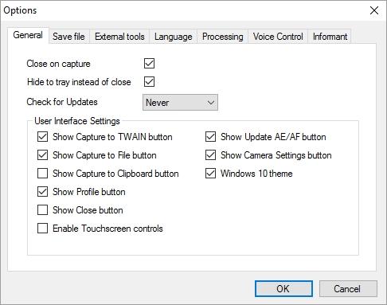Uncheck Show Update AE/AF button
This screenshot has height=305, width=387.
tap(210, 137)
